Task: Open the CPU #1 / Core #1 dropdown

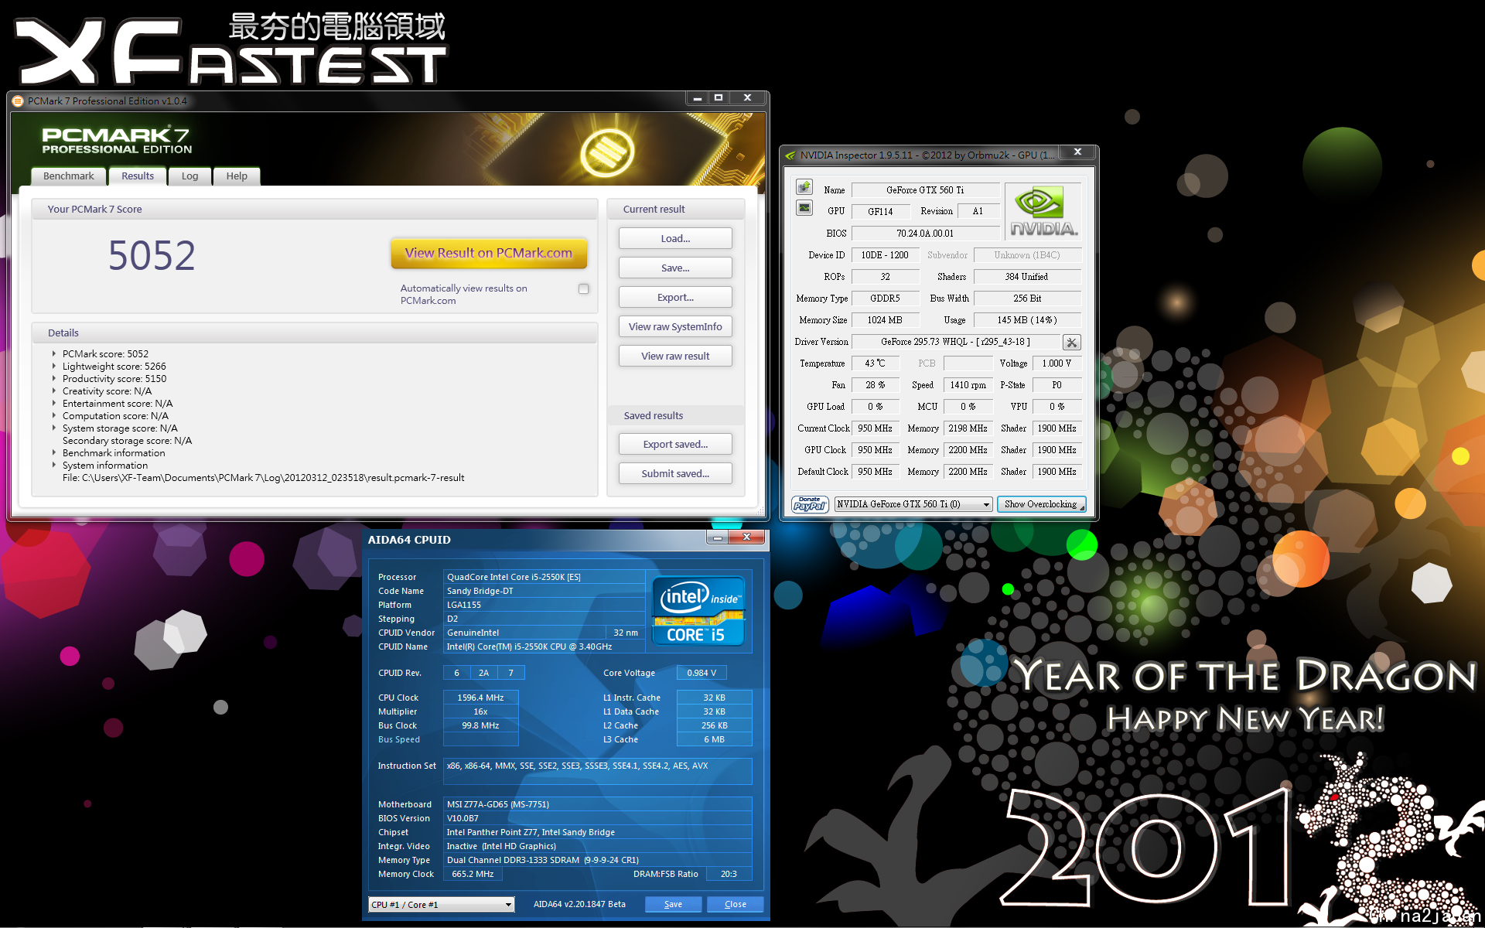Action: coord(442,904)
